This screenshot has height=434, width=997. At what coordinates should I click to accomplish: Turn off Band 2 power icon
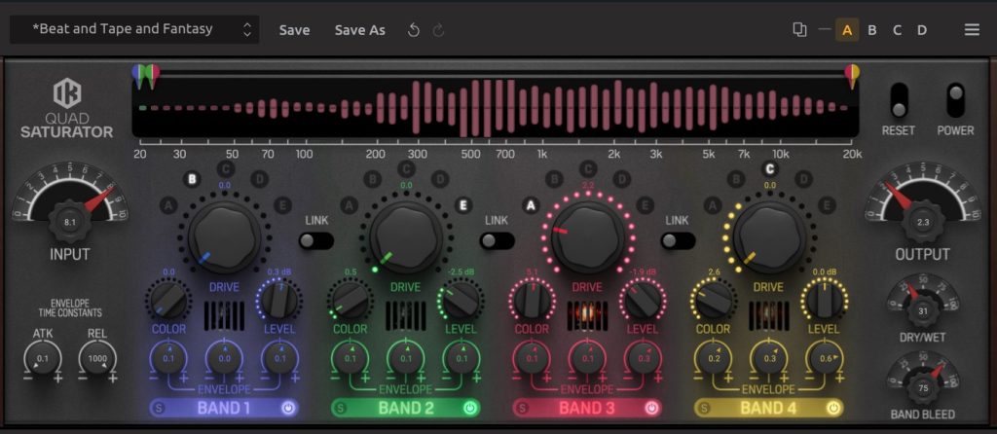coord(470,408)
